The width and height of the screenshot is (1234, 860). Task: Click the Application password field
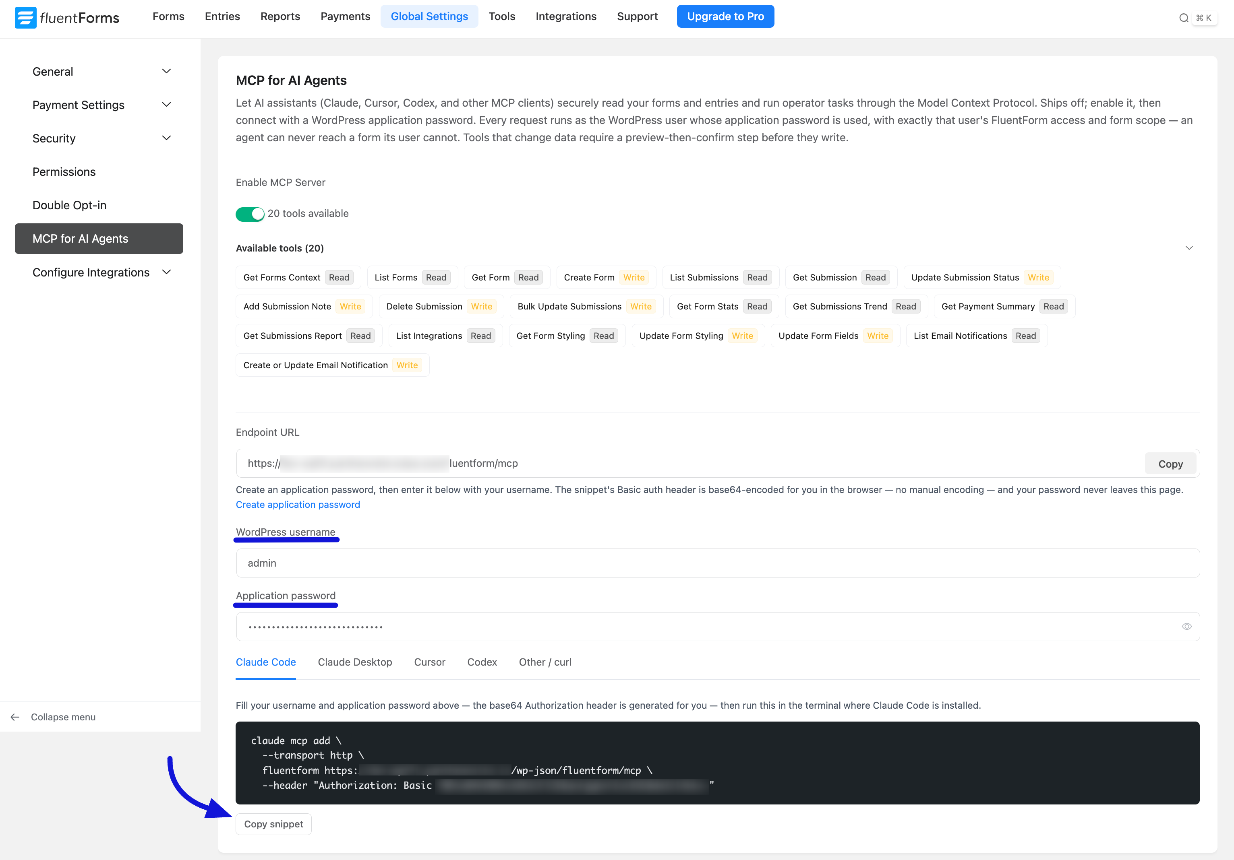[718, 626]
